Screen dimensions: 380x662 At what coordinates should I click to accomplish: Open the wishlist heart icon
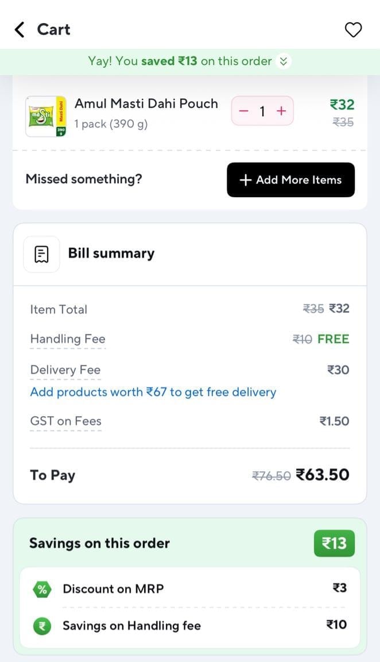(353, 29)
